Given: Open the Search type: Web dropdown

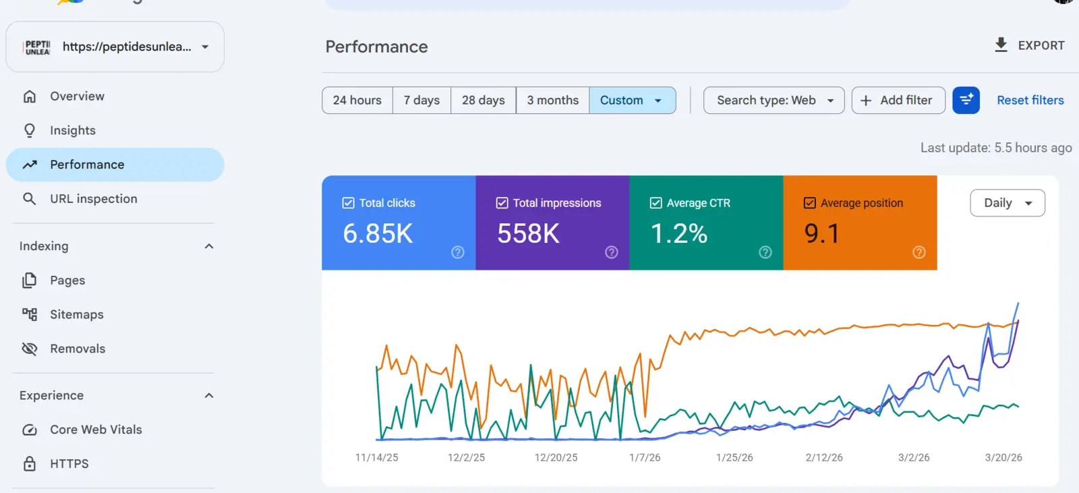Looking at the screenshot, I should coord(774,100).
